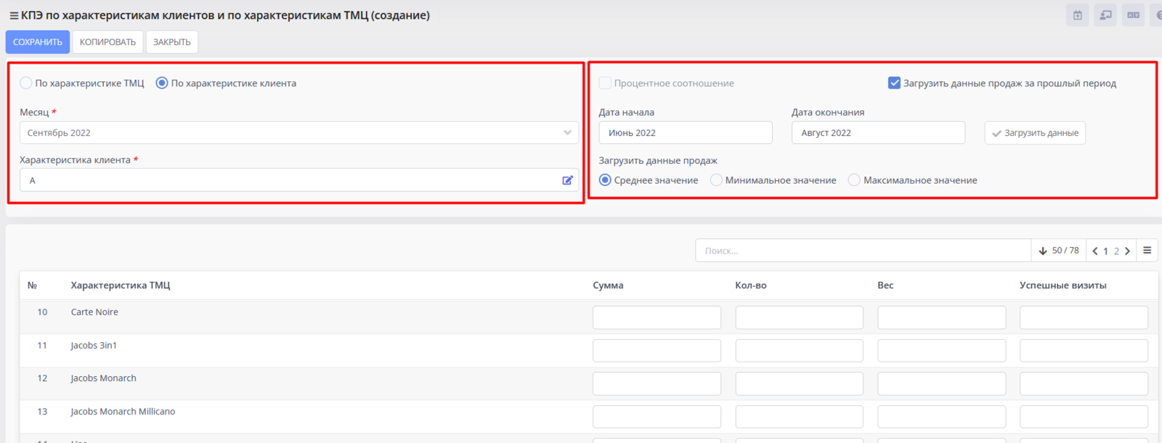The width and height of the screenshot is (1162, 443).
Task: Click the Вес field for Carte Noire
Action: [x=941, y=317]
